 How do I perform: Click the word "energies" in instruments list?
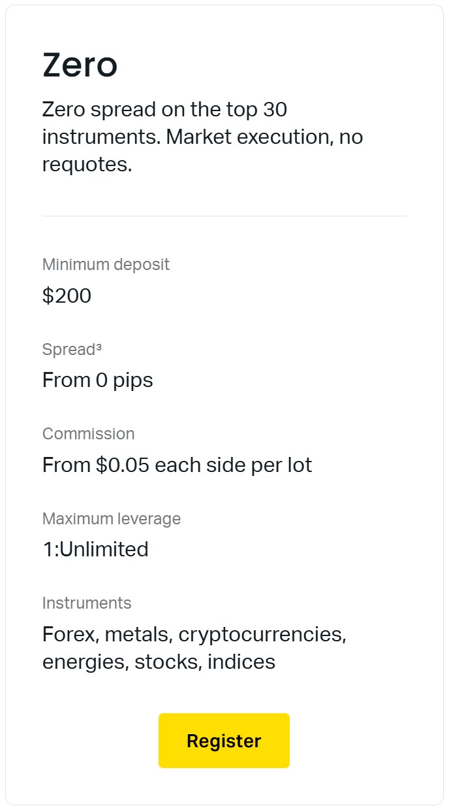coord(85,662)
